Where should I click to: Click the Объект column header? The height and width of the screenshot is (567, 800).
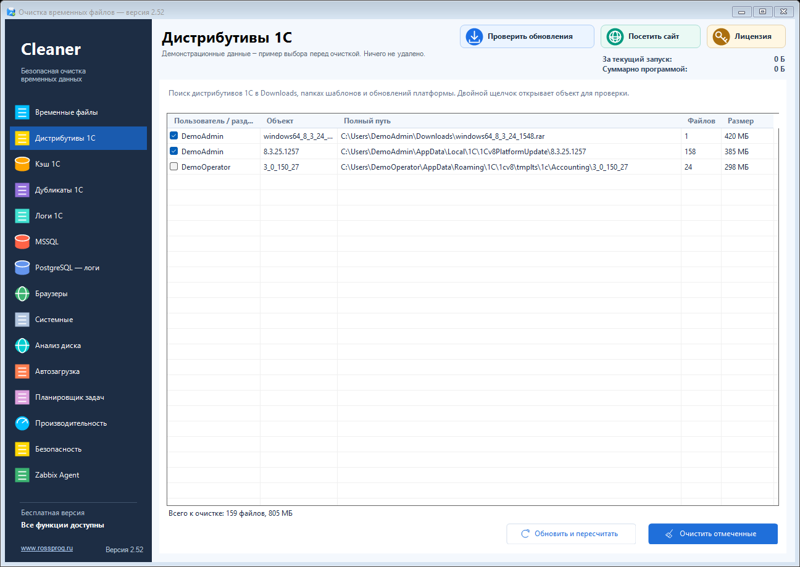click(299, 121)
